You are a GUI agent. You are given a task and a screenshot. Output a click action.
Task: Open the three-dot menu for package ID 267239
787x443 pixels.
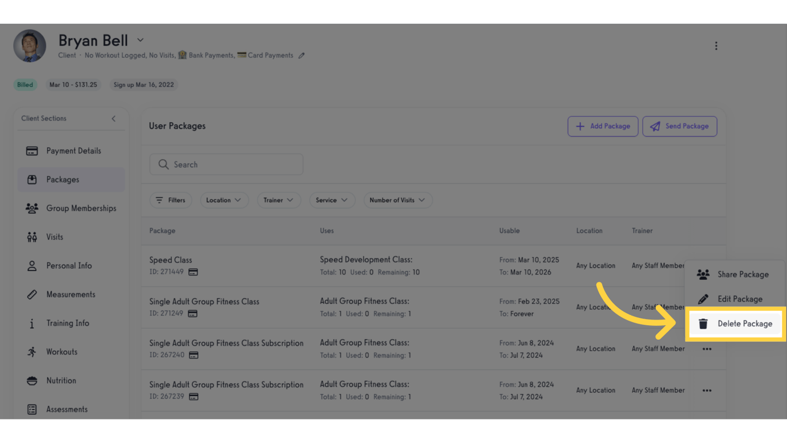point(707,391)
